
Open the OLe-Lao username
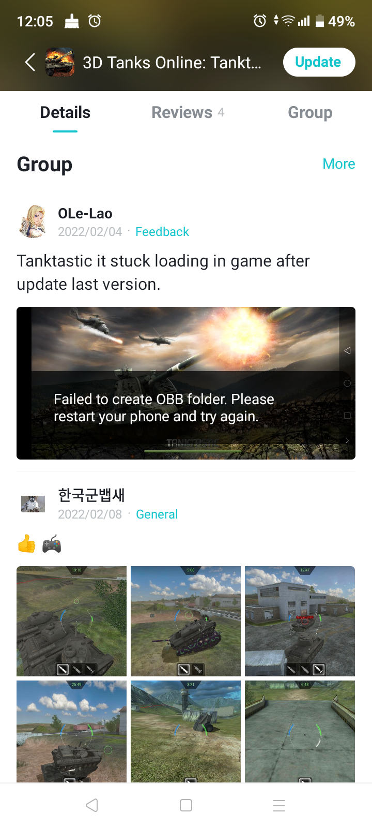[x=85, y=213]
